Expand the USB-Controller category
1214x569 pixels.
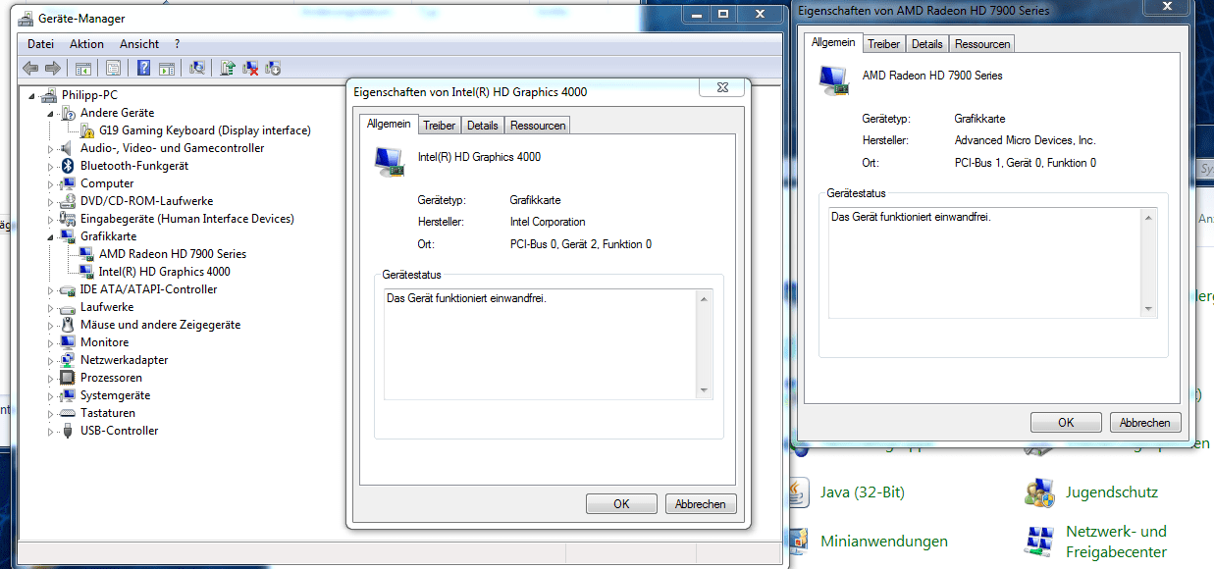[51, 432]
